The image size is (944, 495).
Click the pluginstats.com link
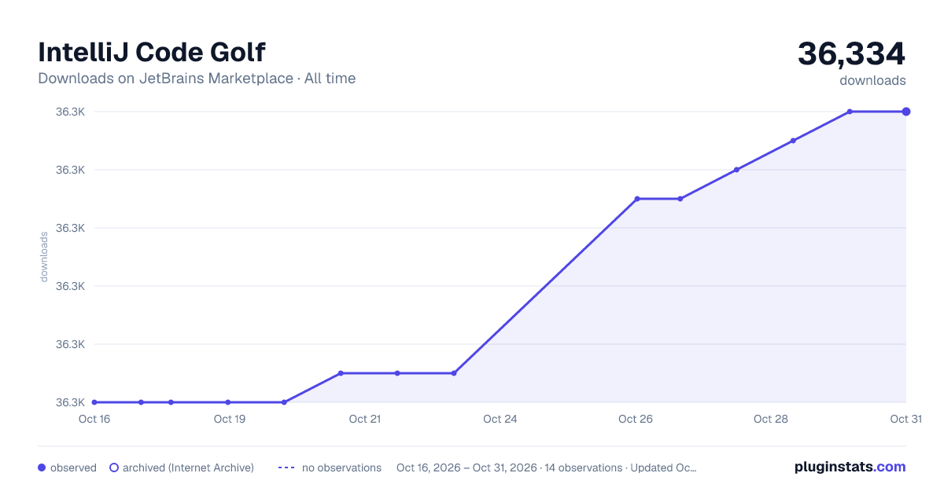pos(850,467)
